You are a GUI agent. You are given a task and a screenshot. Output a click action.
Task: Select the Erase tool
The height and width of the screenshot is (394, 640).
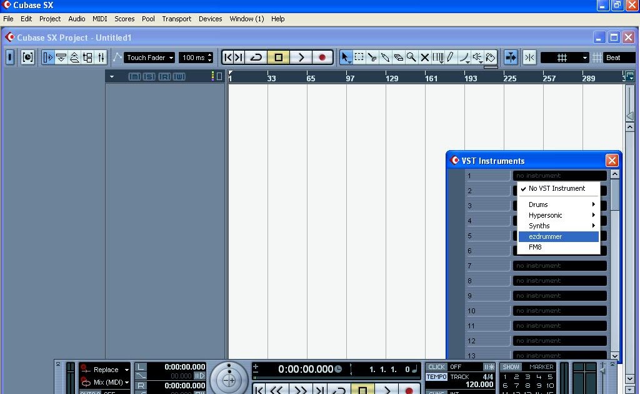click(398, 58)
